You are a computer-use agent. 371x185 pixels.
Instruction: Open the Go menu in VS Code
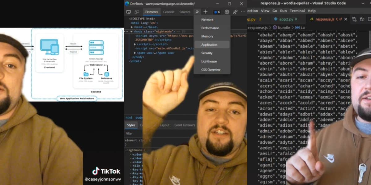click(275, 11)
